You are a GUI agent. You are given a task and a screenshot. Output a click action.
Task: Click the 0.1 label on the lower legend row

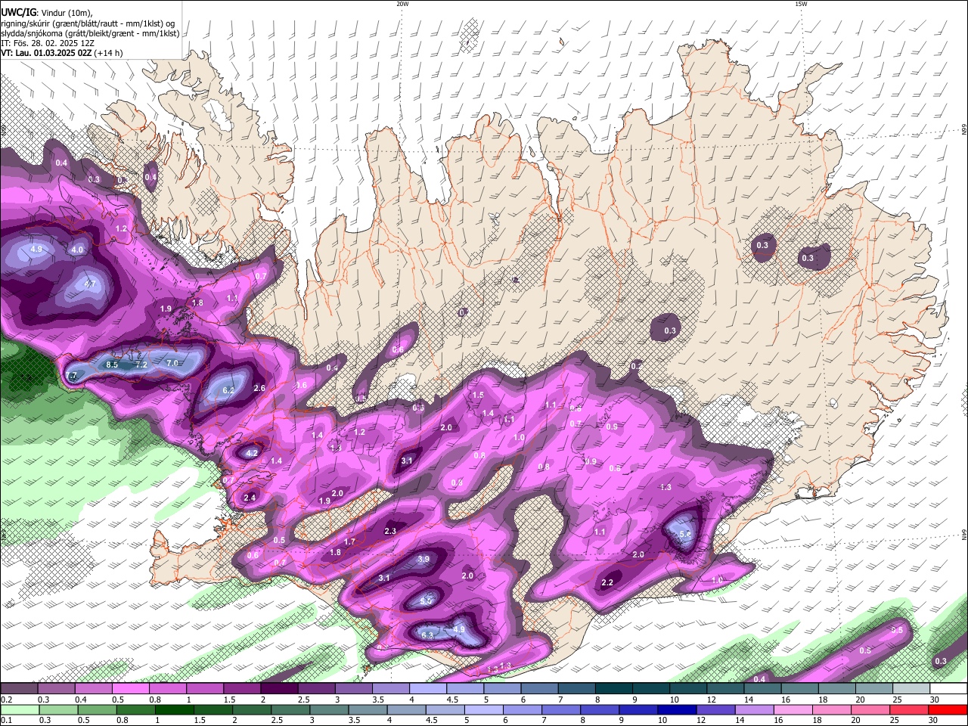[x=6, y=720]
